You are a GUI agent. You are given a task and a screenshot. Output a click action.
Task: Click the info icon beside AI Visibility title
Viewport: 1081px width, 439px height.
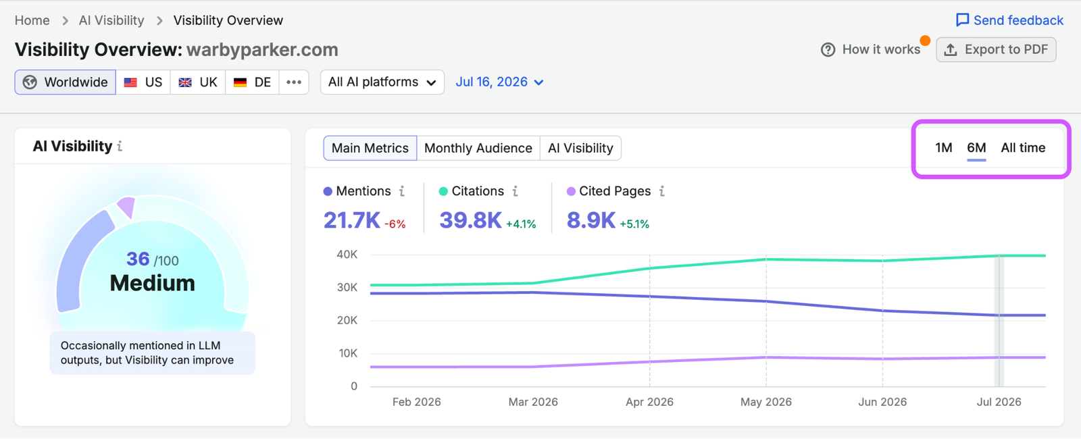click(120, 146)
